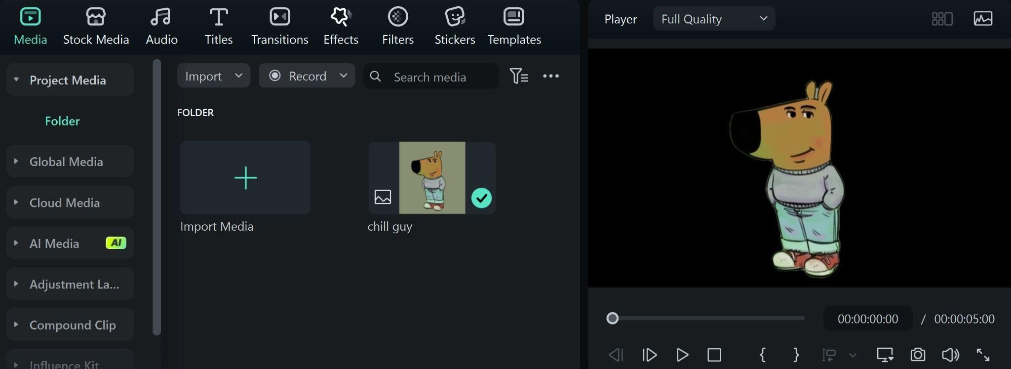Take a snapshot with the camera icon
The width and height of the screenshot is (1011, 369).
click(918, 355)
